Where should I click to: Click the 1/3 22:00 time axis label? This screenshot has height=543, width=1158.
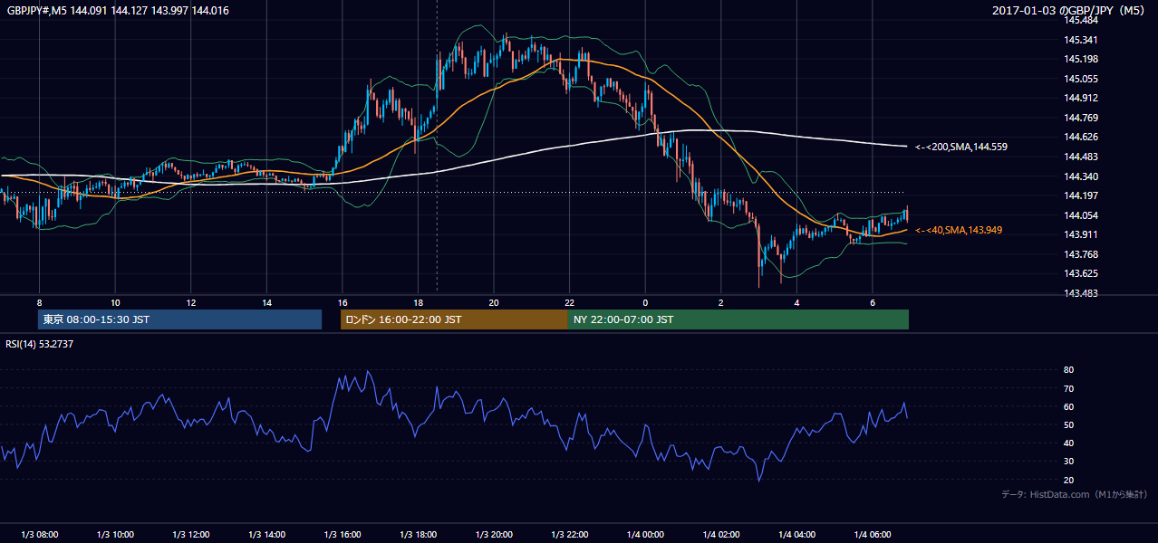[570, 535]
